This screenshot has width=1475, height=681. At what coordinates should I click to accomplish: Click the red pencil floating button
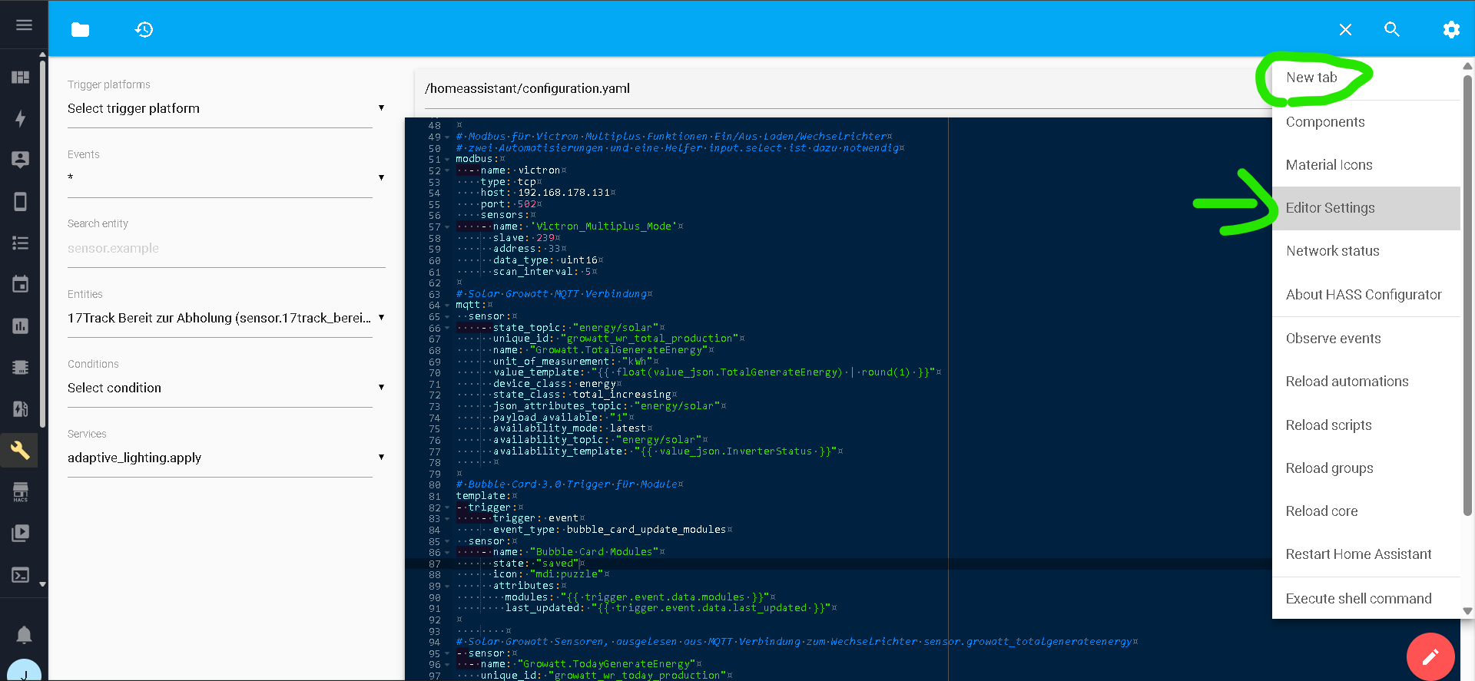1430,656
